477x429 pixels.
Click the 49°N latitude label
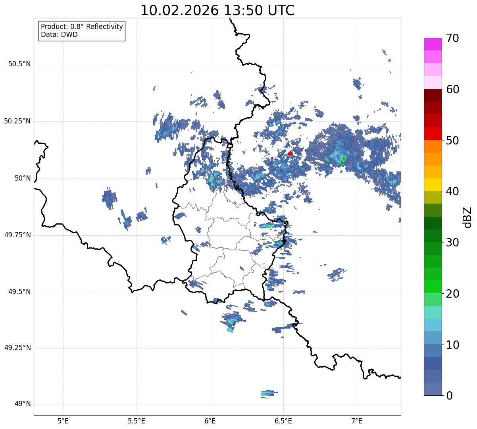pyautogui.click(x=22, y=404)
